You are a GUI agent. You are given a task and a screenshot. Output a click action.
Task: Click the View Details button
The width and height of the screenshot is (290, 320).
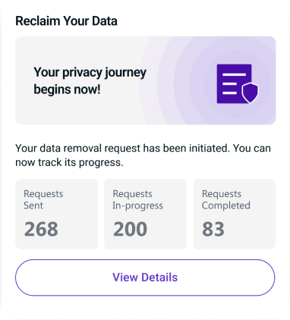coord(145,278)
